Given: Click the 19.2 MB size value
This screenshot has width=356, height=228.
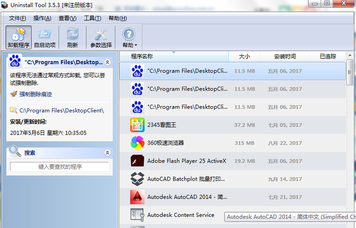Looking at the screenshot, I should [x=244, y=161].
